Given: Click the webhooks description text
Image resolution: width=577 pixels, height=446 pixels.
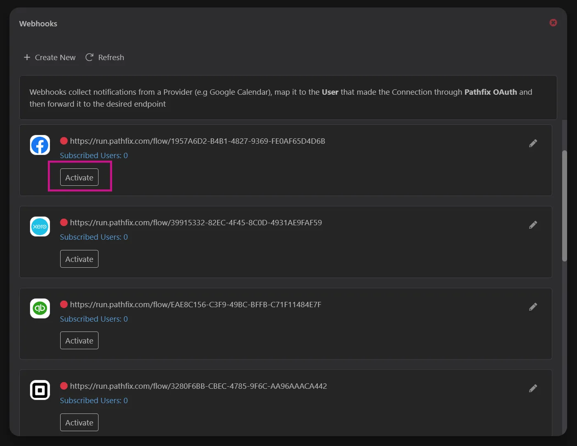Looking at the screenshot, I should pyautogui.click(x=281, y=98).
